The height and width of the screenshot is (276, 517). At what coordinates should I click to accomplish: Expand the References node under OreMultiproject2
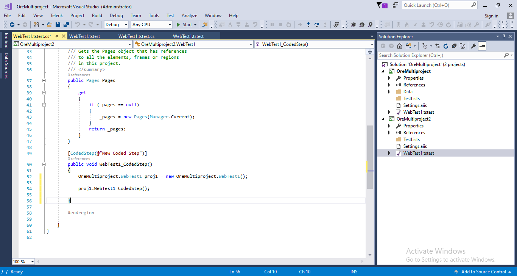(x=389, y=133)
